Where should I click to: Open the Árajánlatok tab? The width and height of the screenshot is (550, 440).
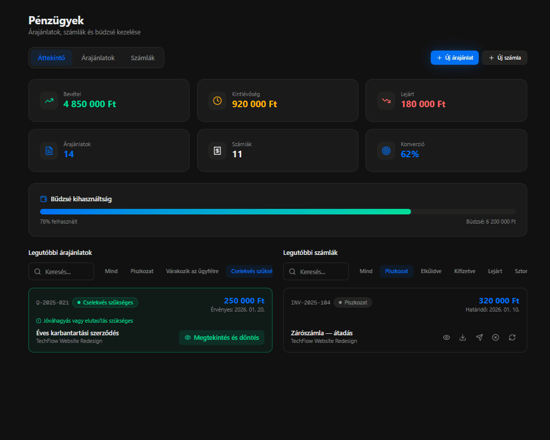pyautogui.click(x=98, y=58)
